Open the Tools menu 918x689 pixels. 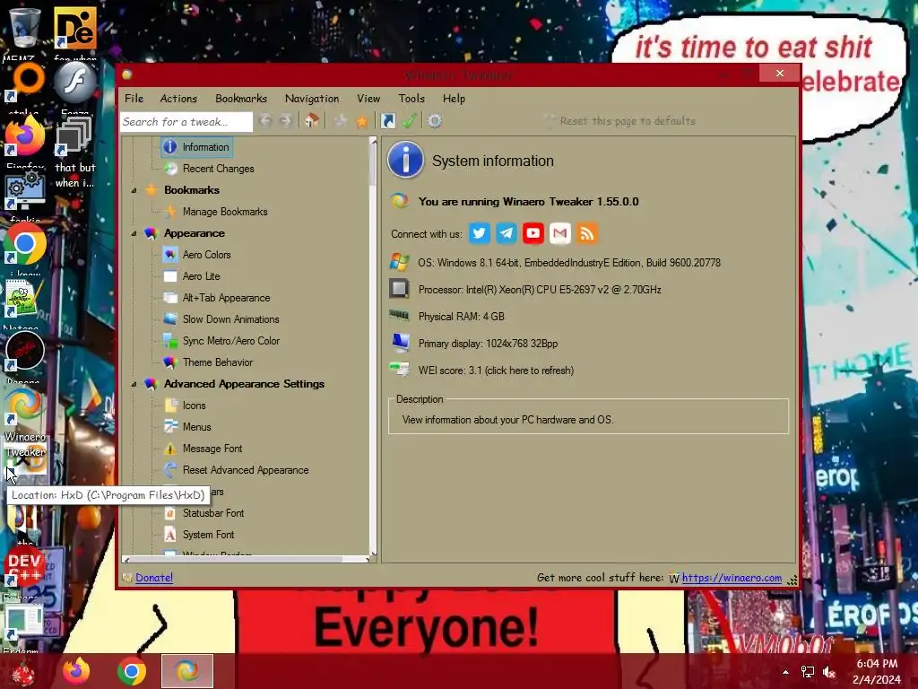coord(411,99)
